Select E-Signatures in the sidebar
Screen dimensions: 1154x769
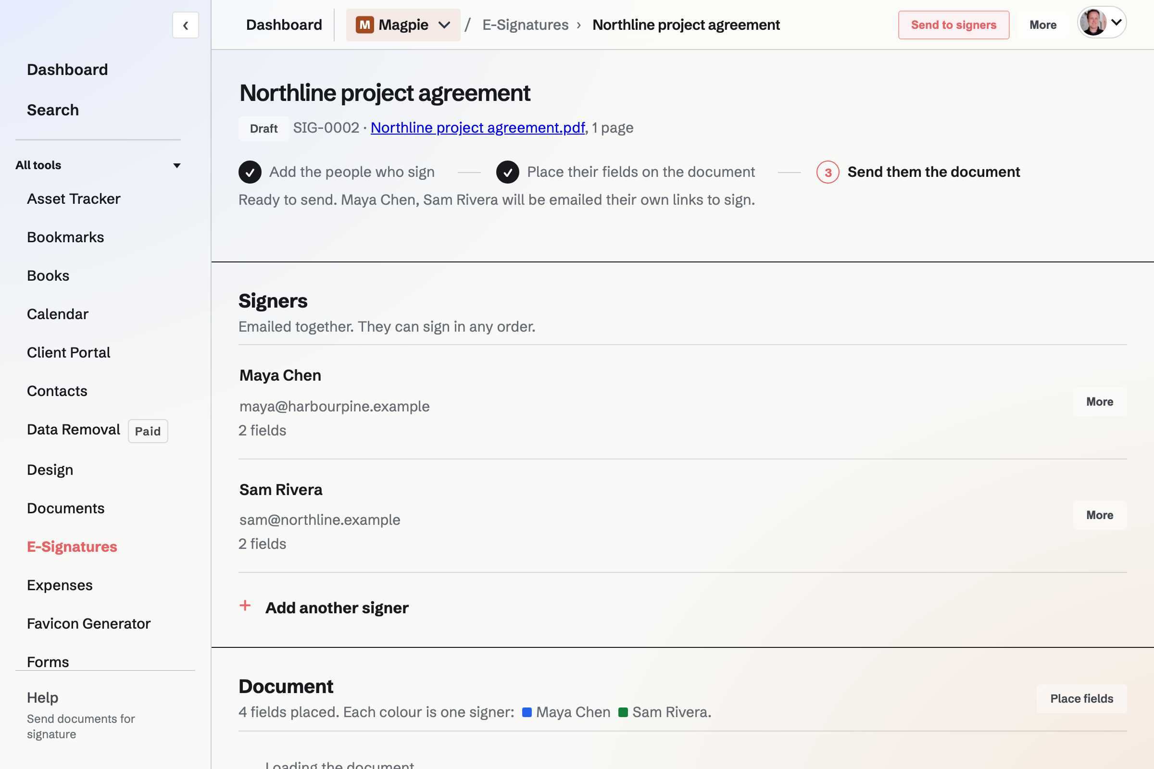pyautogui.click(x=72, y=547)
